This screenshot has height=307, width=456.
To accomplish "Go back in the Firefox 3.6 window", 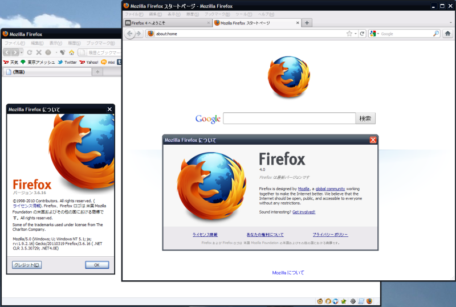I will [x=7, y=52].
